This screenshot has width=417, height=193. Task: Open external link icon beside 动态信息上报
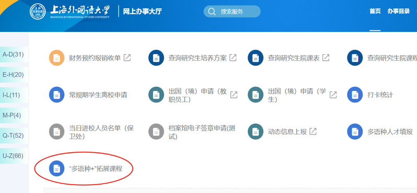313,131
